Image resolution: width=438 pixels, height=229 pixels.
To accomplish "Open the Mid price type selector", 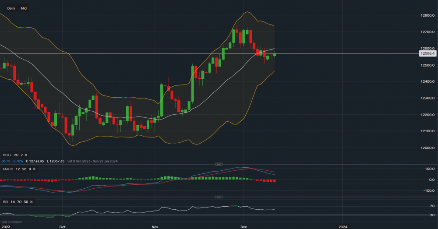I will pyautogui.click(x=23, y=8).
